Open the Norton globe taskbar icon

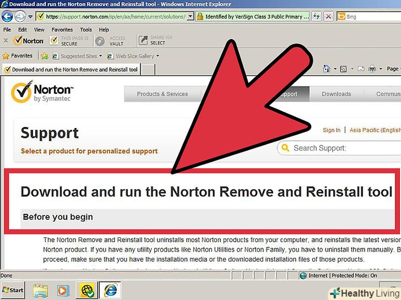click(87, 290)
